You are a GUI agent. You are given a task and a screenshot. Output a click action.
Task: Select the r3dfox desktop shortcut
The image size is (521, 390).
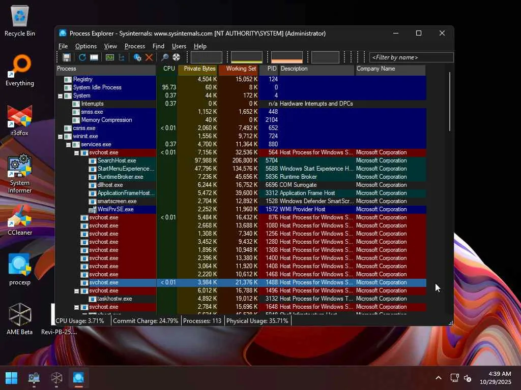tap(20, 120)
